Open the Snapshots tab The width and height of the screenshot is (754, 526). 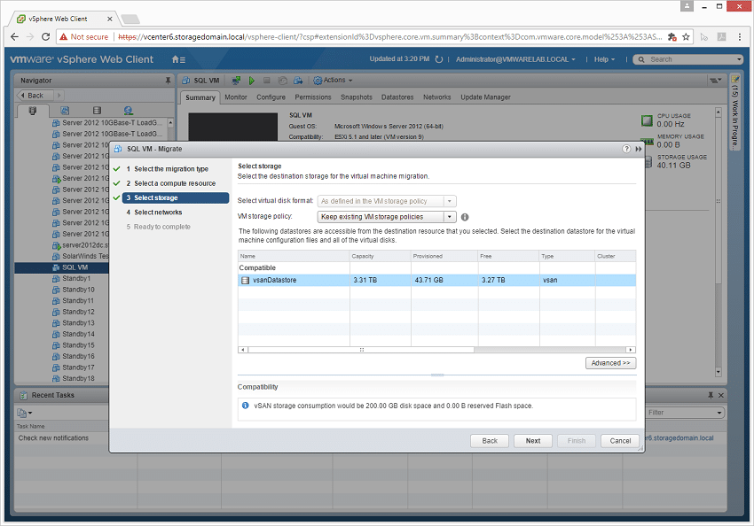[357, 97]
